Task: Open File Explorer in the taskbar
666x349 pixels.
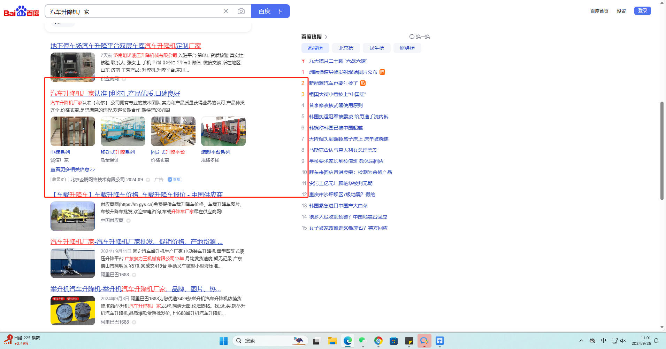Action: click(332, 341)
